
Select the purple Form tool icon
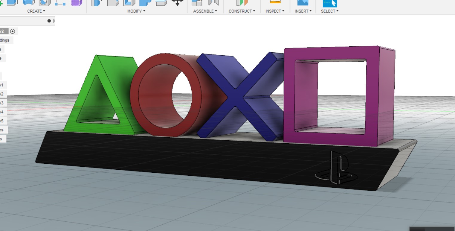click(76, 3)
